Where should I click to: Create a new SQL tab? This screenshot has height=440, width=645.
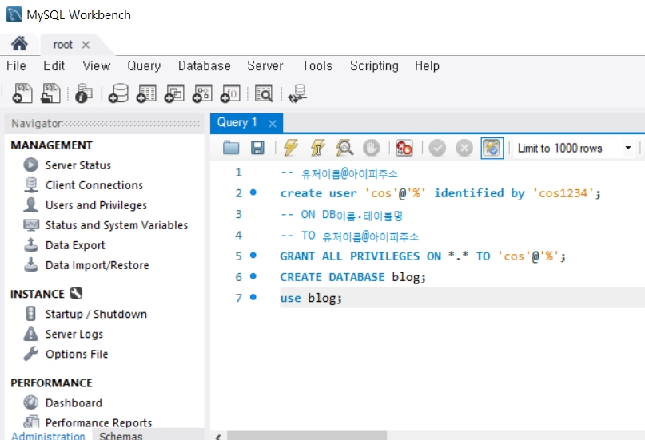click(x=22, y=93)
